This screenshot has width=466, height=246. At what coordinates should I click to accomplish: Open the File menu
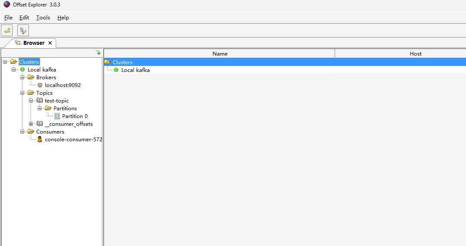coord(8,18)
